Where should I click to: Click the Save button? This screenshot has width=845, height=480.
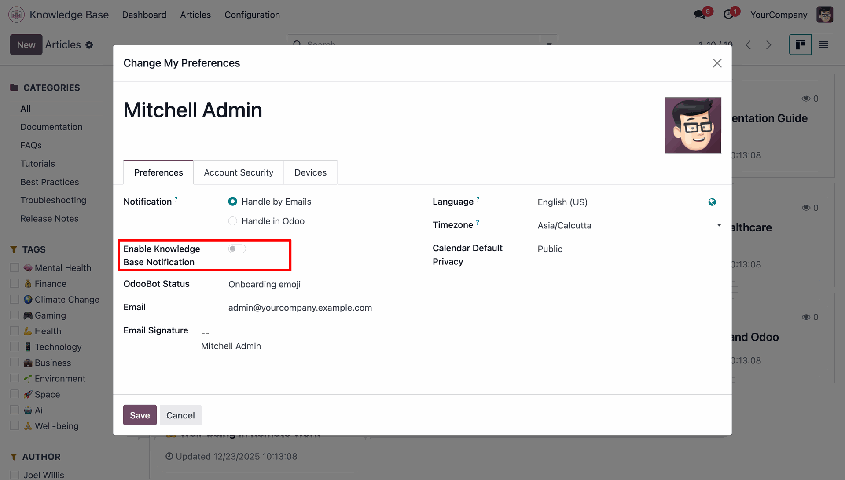140,415
